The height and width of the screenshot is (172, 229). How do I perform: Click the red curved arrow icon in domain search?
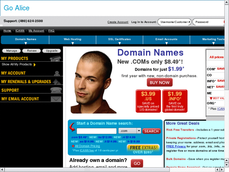72,127
